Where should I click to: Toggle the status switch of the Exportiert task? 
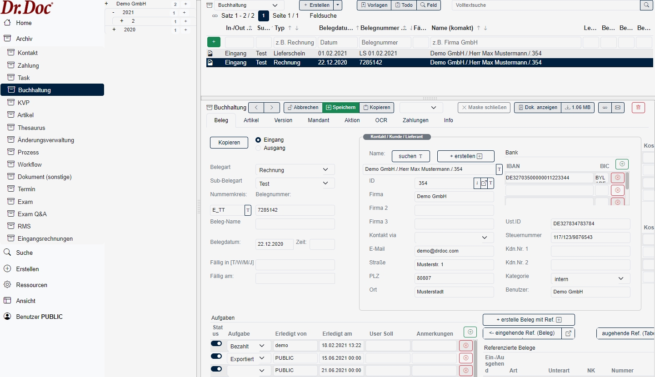pyautogui.click(x=216, y=356)
